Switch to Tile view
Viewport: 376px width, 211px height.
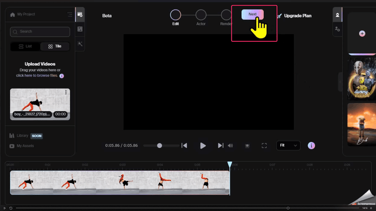coord(55,46)
